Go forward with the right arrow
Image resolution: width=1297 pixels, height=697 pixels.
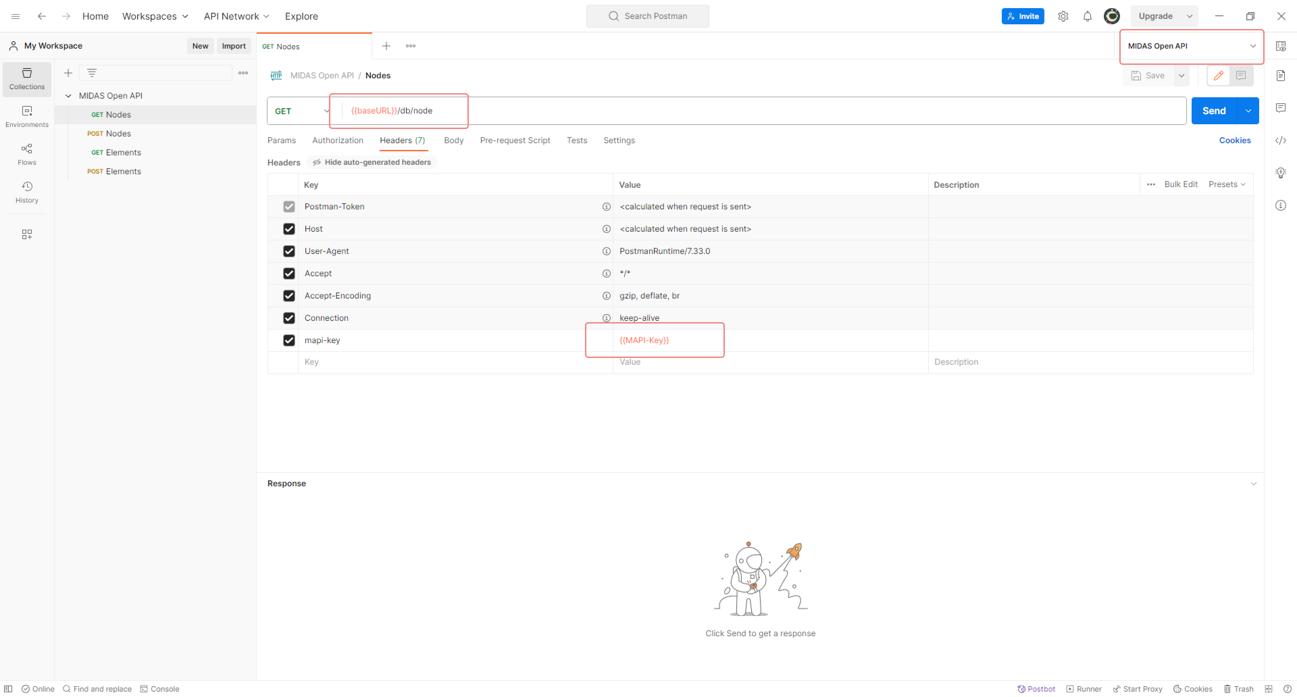[66, 16]
